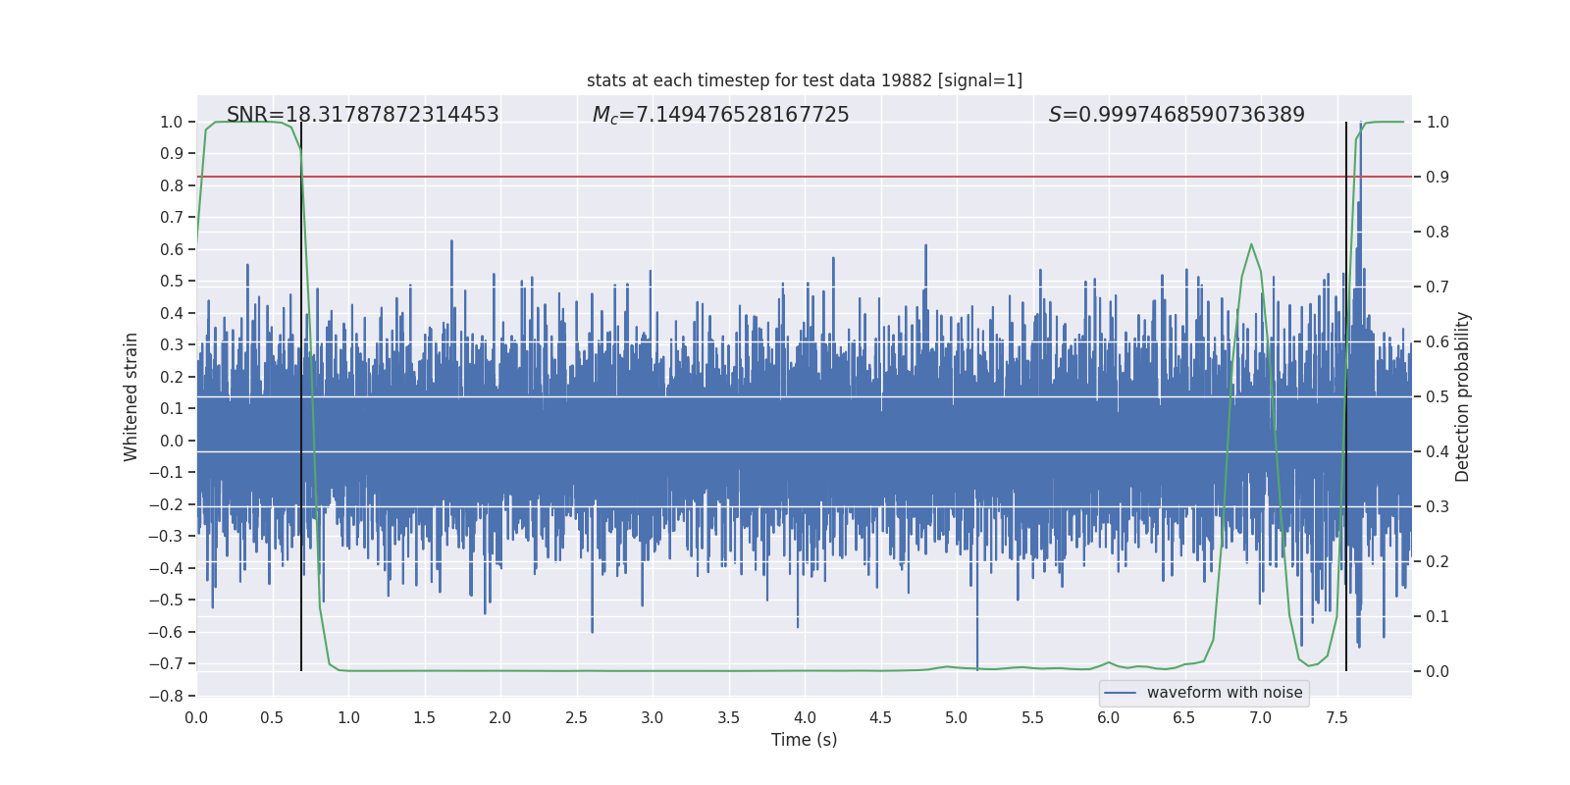Click the right axis tick label 0.9

click(1437, 177)
